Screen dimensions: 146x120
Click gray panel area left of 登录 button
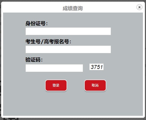[x=24, y=85]
